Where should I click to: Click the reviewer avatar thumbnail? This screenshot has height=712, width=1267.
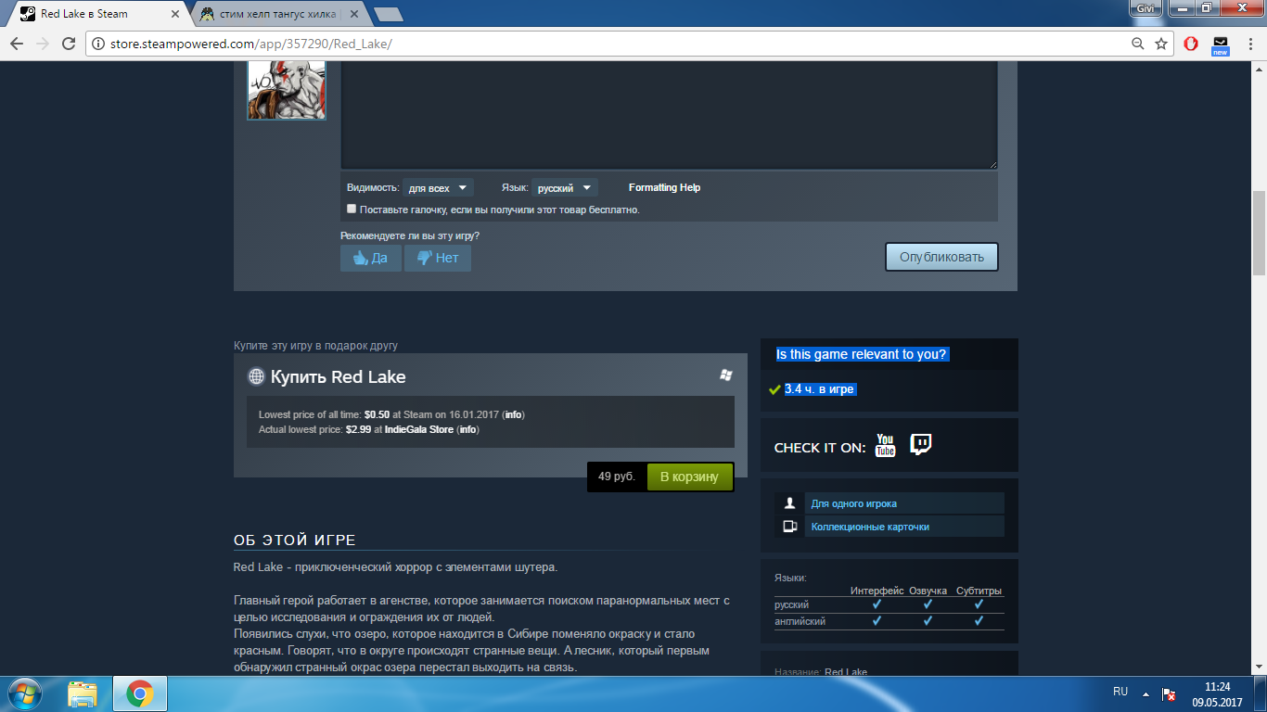[x=287, y=91]
